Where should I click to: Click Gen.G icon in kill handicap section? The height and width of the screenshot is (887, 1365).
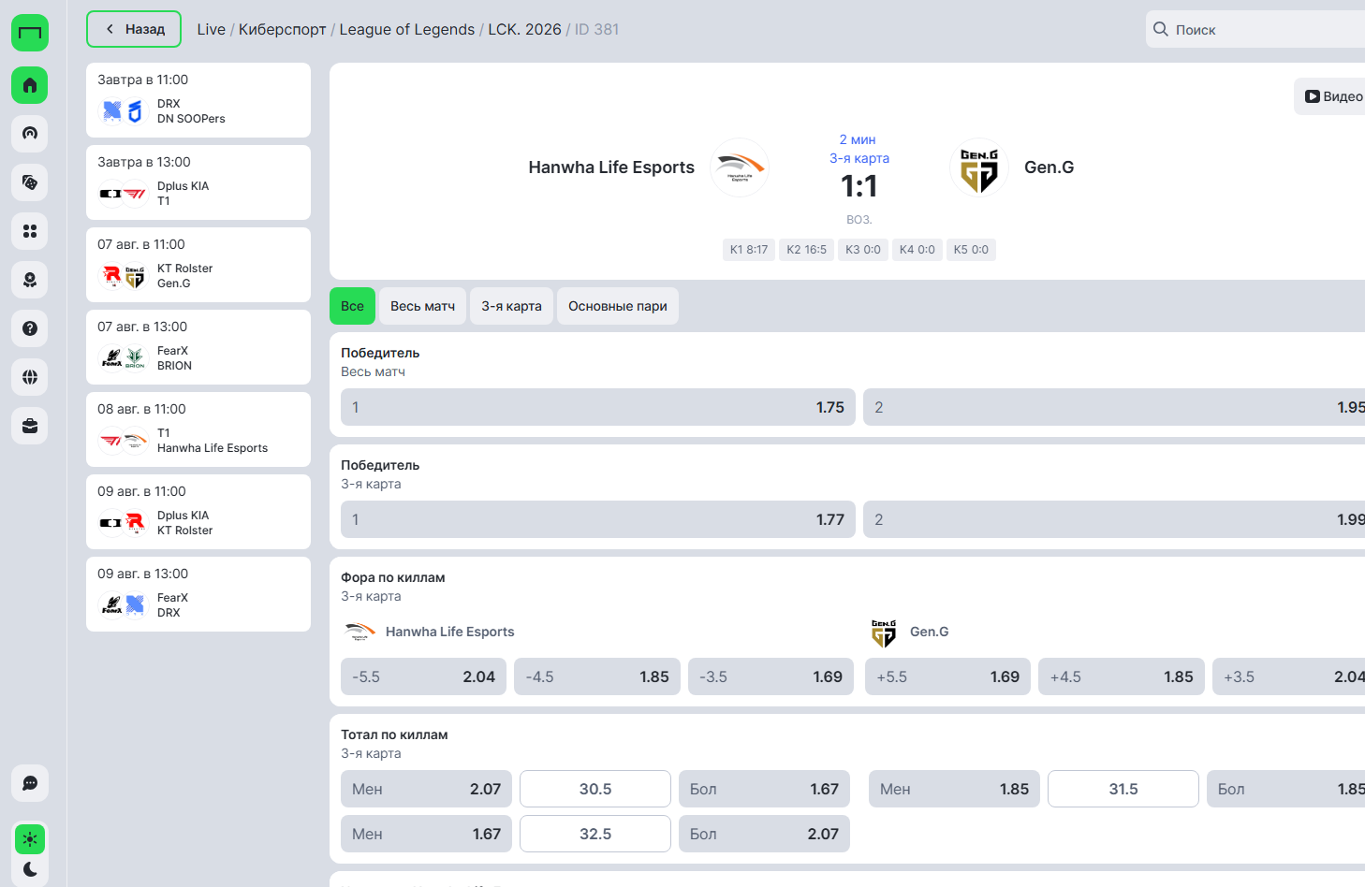click(884, 633)
